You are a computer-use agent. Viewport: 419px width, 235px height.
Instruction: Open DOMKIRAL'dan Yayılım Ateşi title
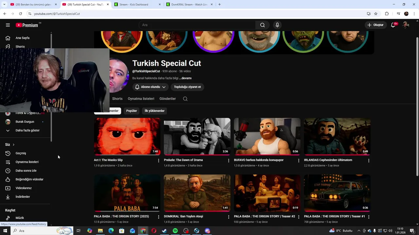pos(183,216)
